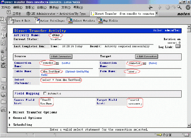Click the Form Name field user
Screen dimensions: 191x138
point(132,72)
